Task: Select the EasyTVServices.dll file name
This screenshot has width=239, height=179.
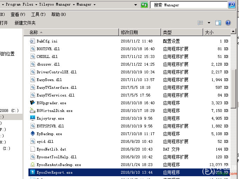Action: [x=55, y=95]
